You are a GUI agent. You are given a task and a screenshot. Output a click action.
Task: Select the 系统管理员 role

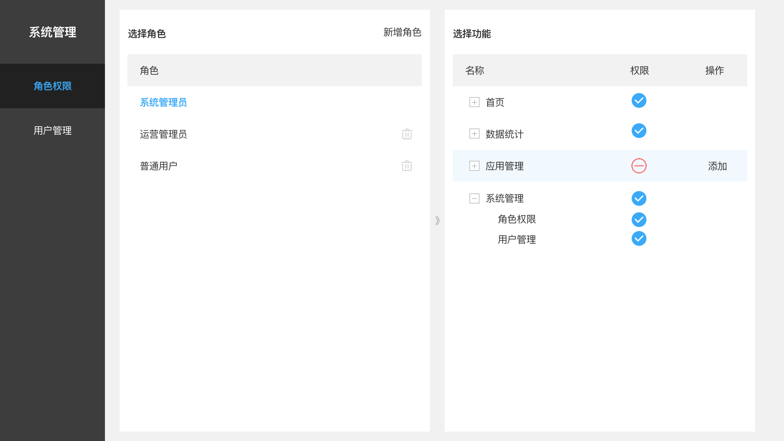pos(163,102)
